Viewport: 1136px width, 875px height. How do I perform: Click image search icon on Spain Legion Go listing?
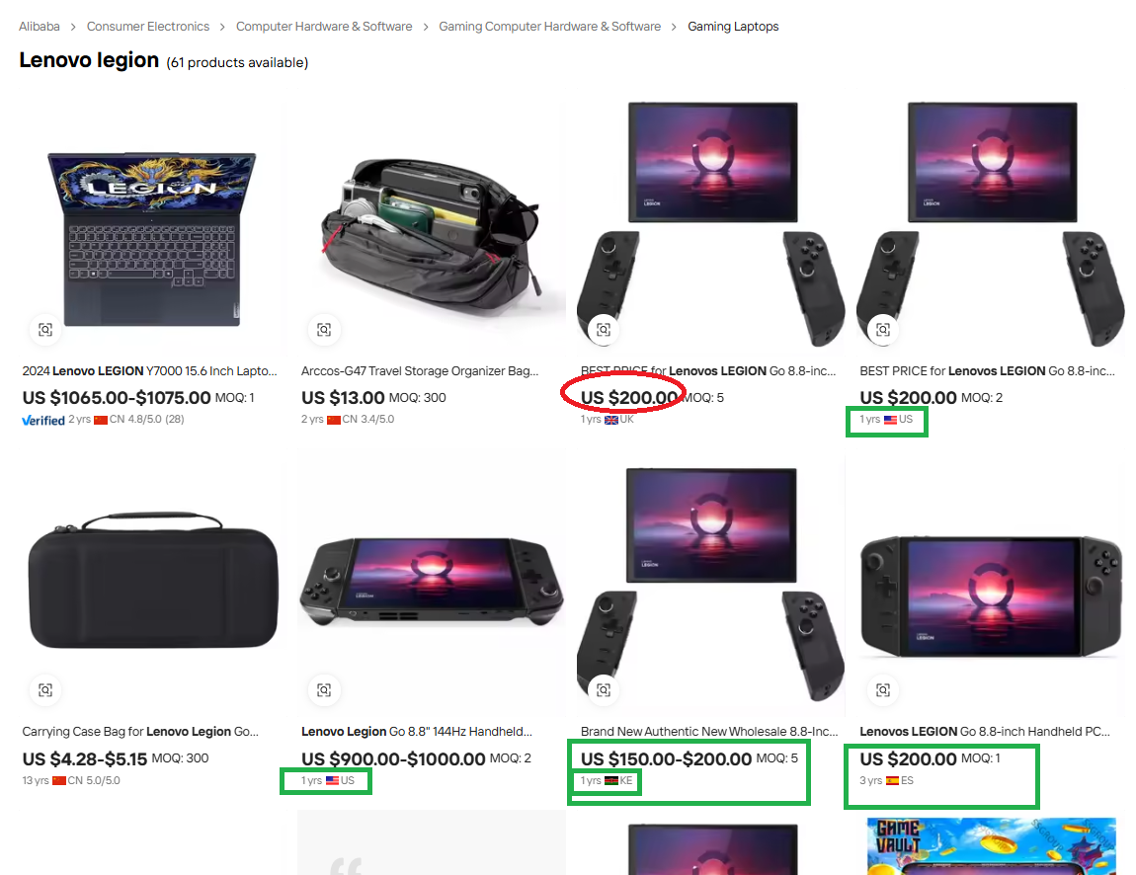point(882,689)
